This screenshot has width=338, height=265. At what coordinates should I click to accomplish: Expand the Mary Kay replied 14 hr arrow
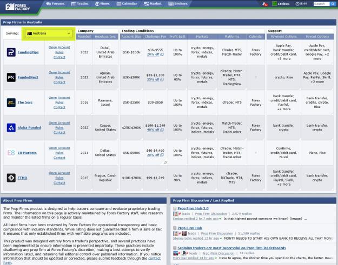tap(216, 258)
